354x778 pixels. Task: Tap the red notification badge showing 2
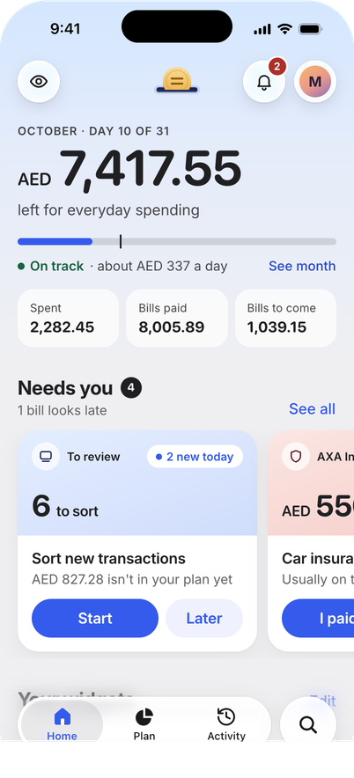coord(277,67)
